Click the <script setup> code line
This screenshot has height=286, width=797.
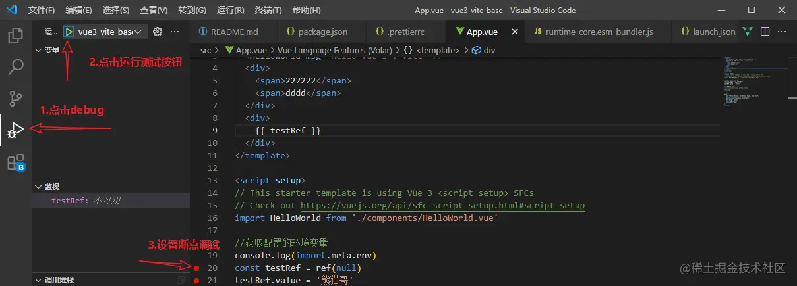pos(270,181)
